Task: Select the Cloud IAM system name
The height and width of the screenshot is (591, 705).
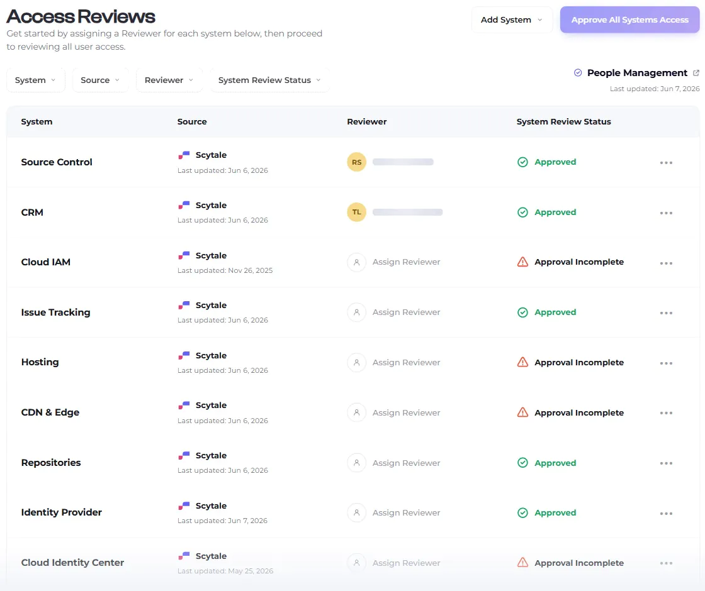Action: point(45,262)
